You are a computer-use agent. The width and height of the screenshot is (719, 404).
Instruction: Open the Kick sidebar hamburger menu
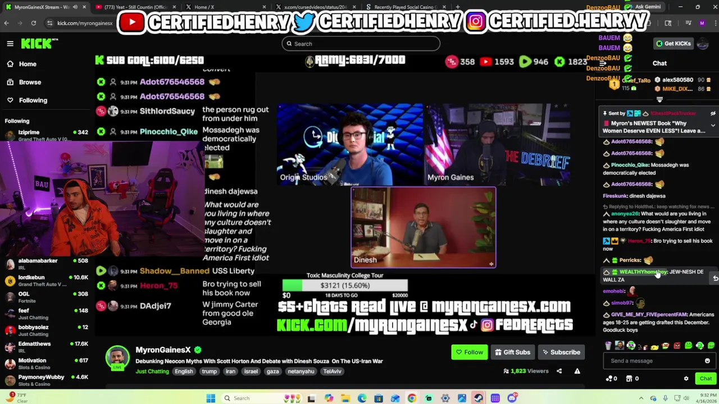(10, 44)
